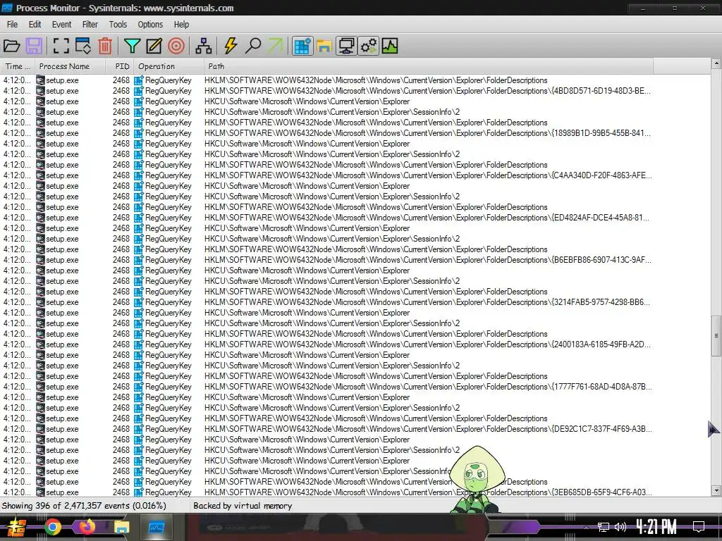Open the File menu
Viewport: 722px width, 541px height.
(x=13, y=25)
